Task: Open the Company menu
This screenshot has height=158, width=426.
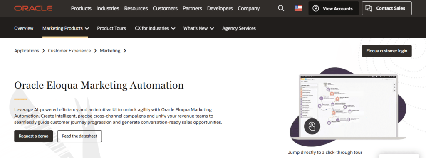Action: tap(249, 8)
